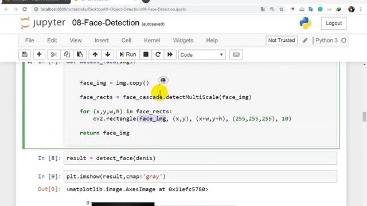Open the Cell menu
The image size is (367, 206).
pyautogui.click(x=126, y=41)
